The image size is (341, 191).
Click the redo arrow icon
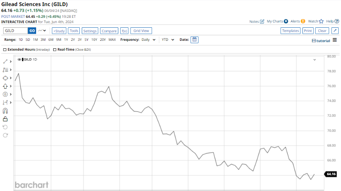5,135
